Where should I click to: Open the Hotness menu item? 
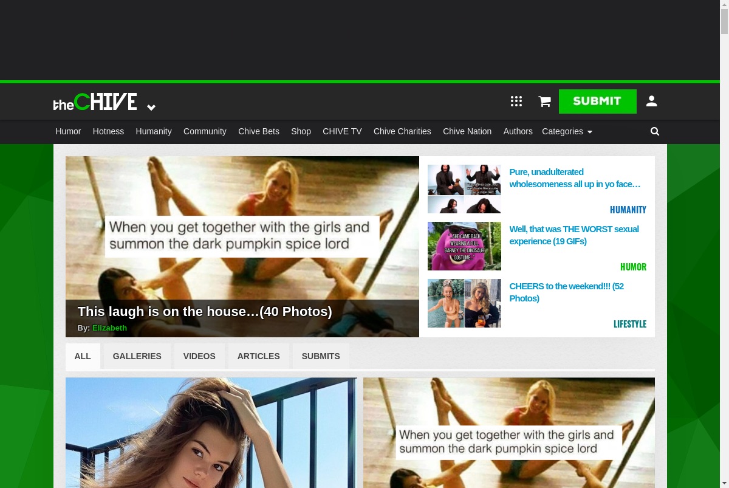pyautogui.click(x=108, y=131)
